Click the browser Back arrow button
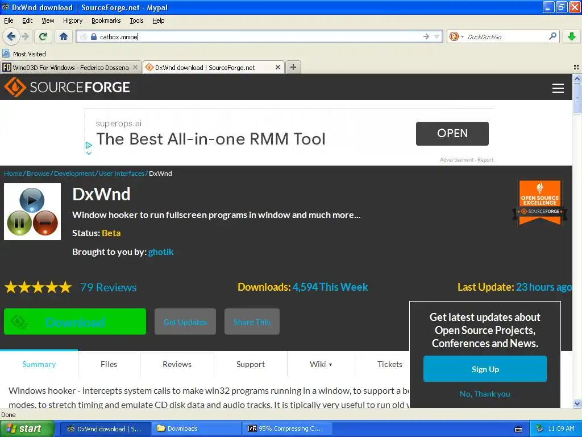 [11, 36]
